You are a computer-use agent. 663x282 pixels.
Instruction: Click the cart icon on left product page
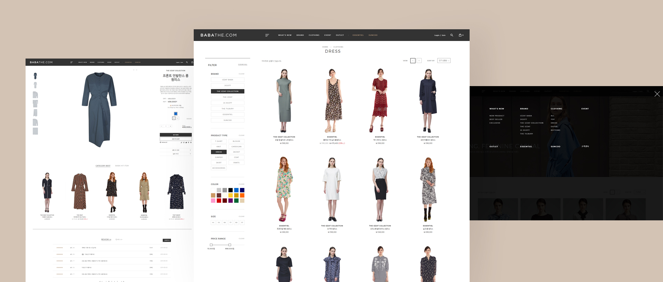tap(192, 62)
